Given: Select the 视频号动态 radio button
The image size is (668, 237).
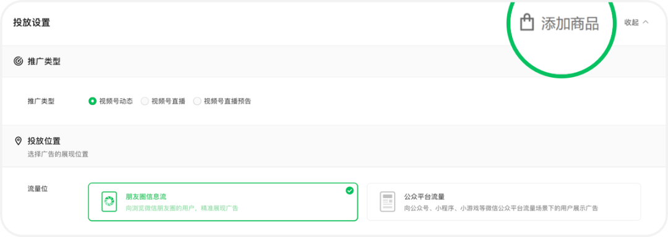Looking at the screenshot, I should click(x=92, y=101).
